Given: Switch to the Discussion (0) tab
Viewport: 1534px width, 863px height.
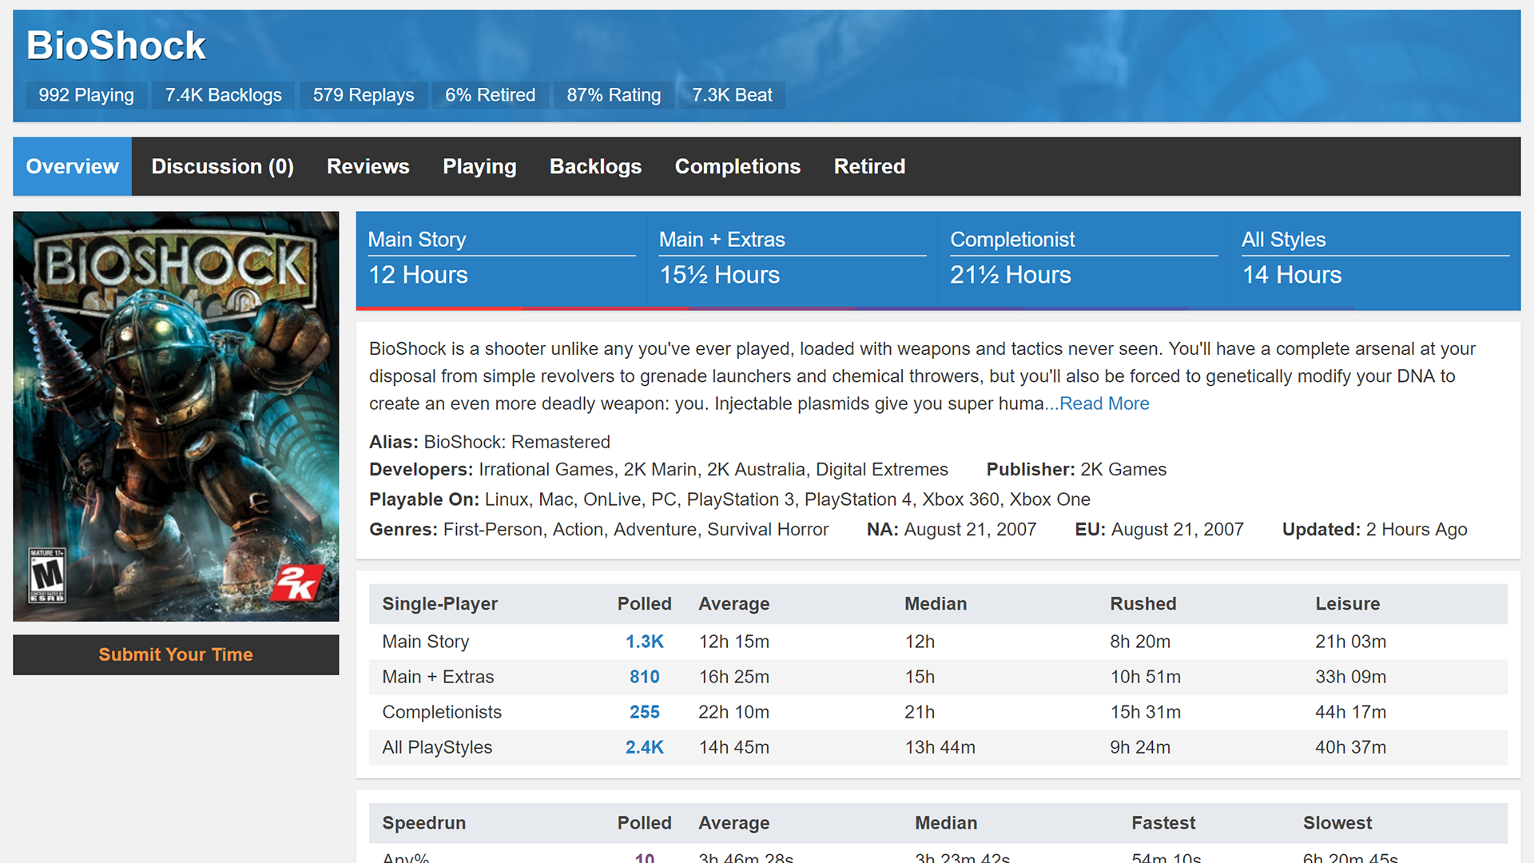Looking at the screenshot, I should (222, 166).
